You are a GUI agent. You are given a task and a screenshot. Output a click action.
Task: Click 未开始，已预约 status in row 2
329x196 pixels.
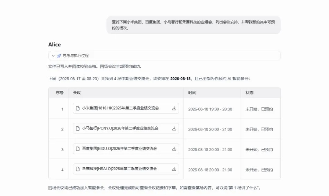[259, 129]
